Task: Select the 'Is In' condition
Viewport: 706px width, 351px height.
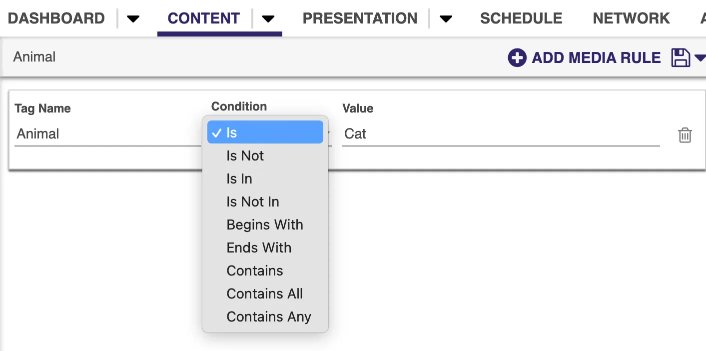Action: coord(265,178)
